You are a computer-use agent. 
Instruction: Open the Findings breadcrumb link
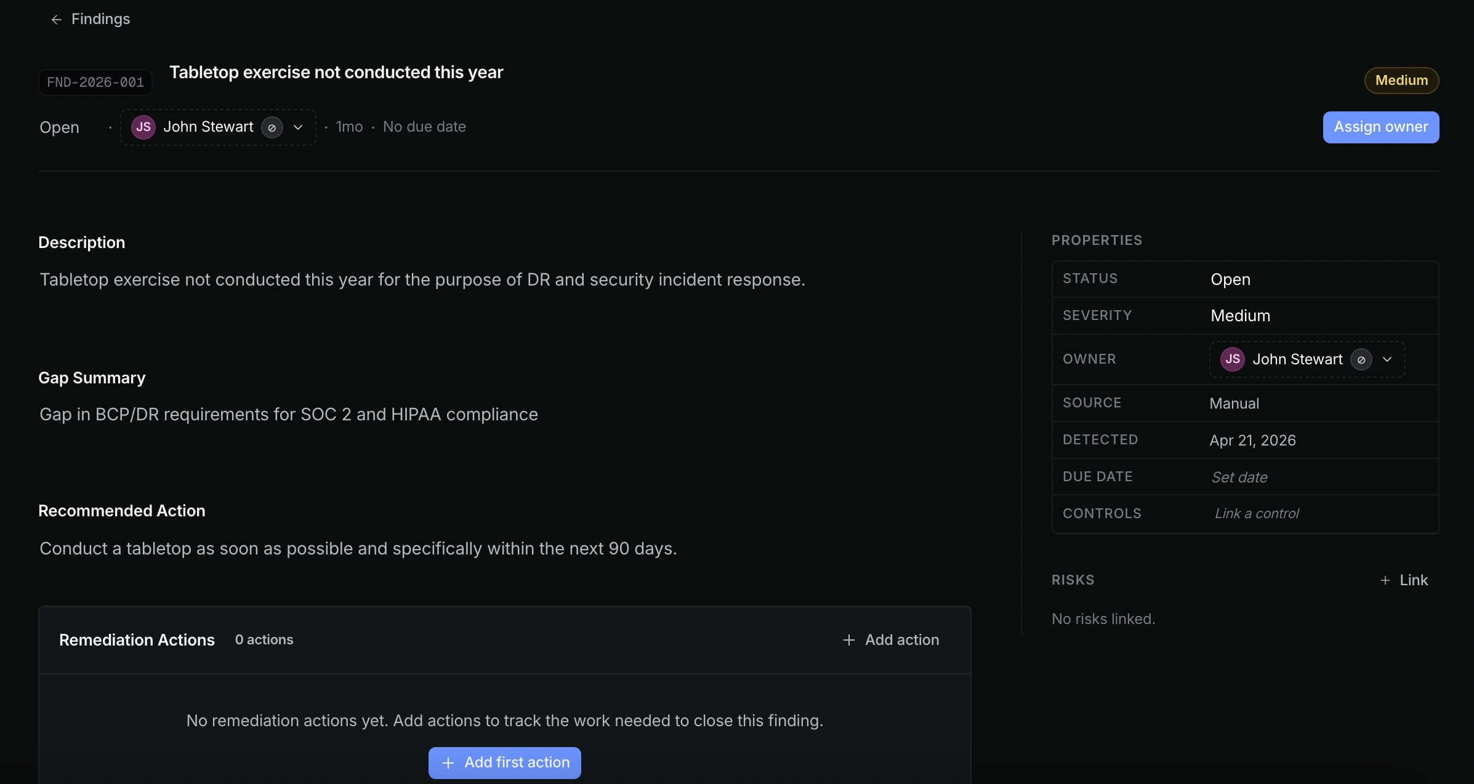(100, 19)
